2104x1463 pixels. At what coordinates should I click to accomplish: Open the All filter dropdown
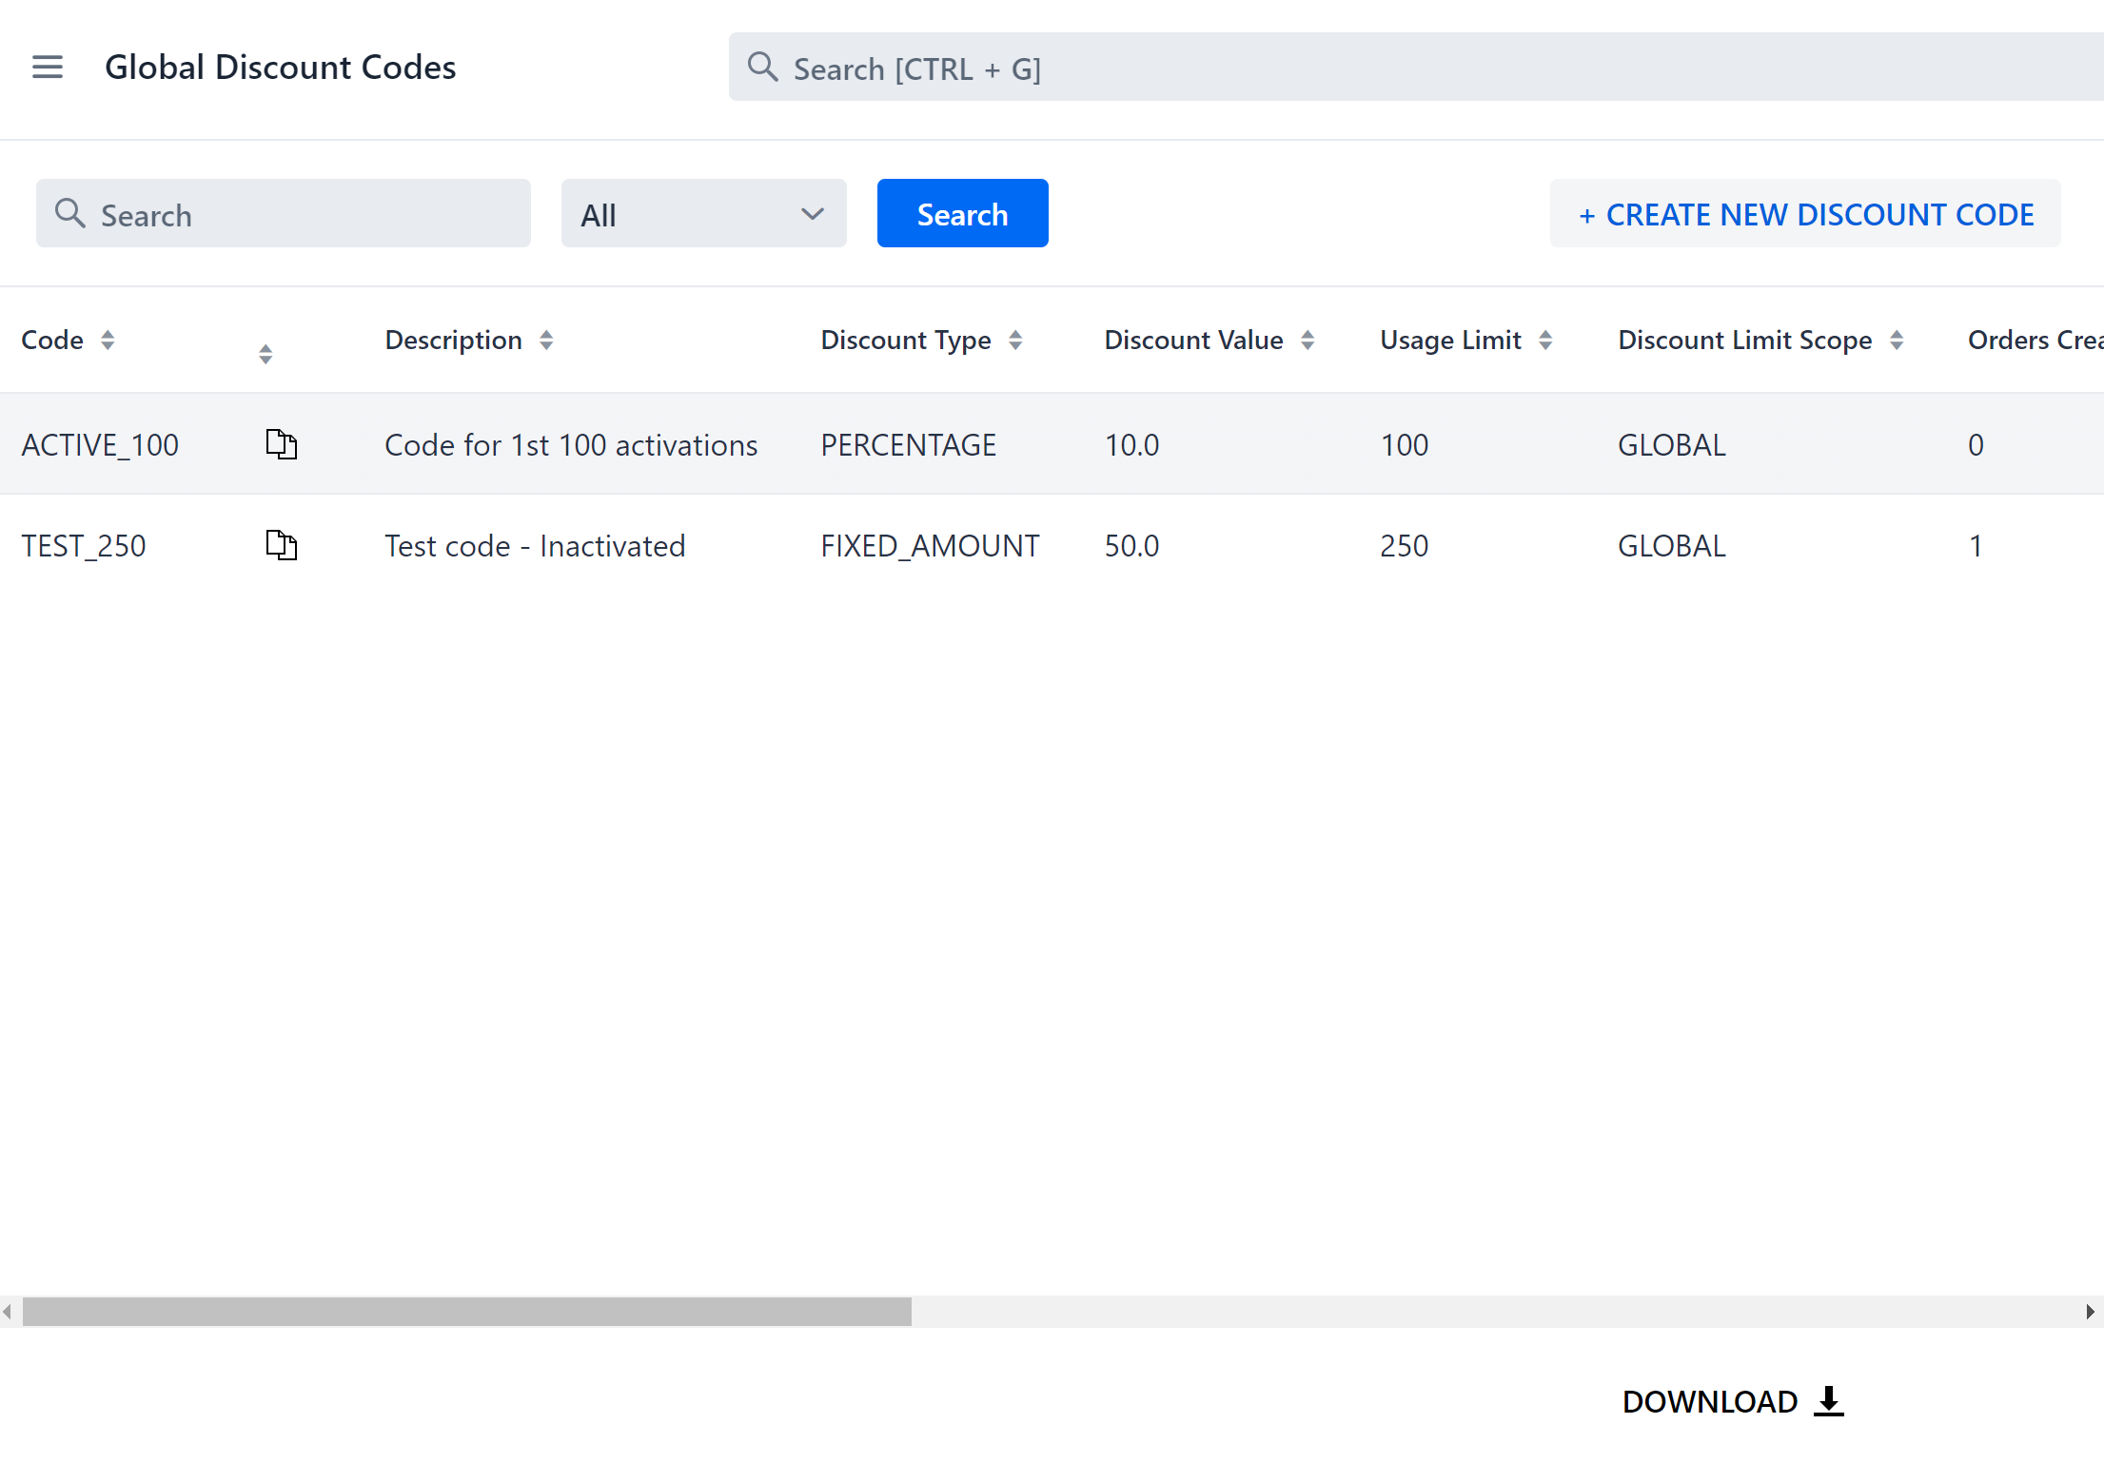pos(703,213)
